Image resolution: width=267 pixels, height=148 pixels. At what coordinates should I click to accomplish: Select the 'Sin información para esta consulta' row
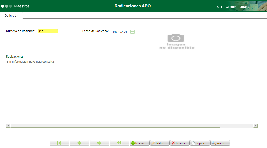coord(76,61)
